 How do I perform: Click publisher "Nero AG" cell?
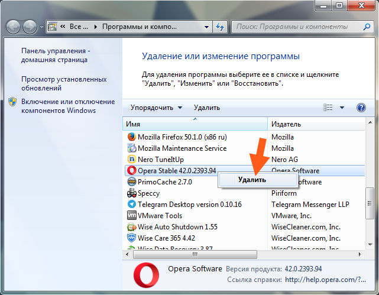point(284,160)
